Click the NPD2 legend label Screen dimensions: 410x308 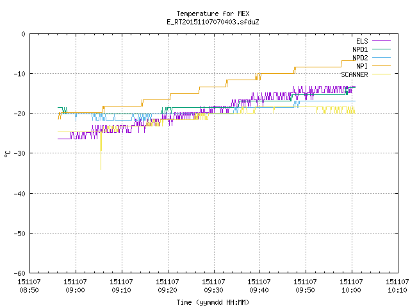click(x=360, y=58)
